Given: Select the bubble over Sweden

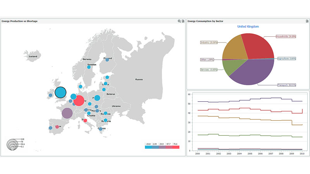Looking at the screenshot, I should coord(89,67).
